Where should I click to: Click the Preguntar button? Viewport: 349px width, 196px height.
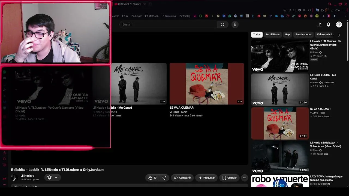click(x=207, y=178)
